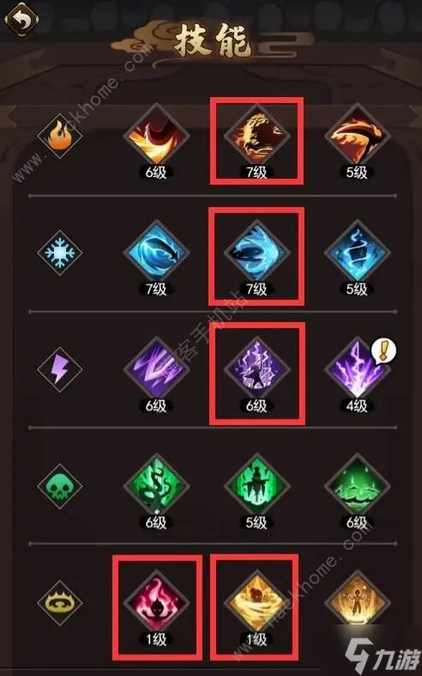This screenshot has width=422, height=676.
Task: Select the poison skull category icon
Action: (x=59, y=486)
